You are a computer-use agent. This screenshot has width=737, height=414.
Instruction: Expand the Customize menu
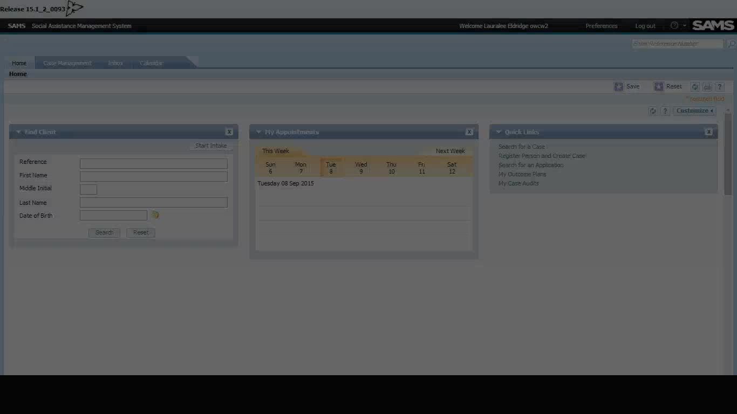click(694, 111)
